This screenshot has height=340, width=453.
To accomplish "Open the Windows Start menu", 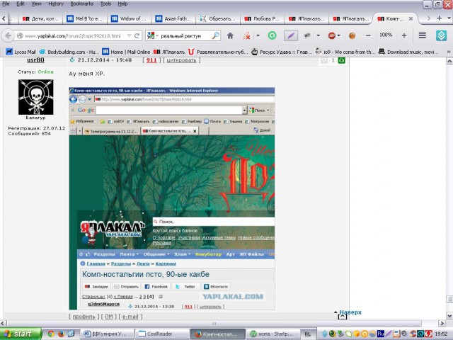I will [x=21, y=334].
